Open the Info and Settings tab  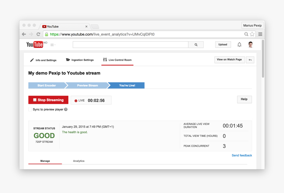click(x=43, y=60)
